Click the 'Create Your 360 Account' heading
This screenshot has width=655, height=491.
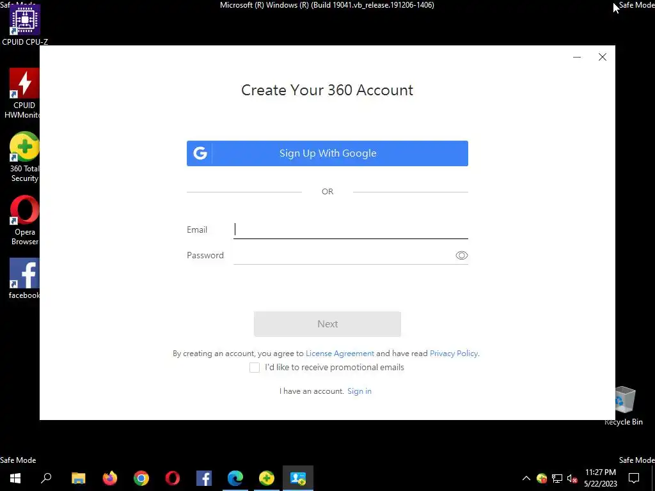coord(327,90)
